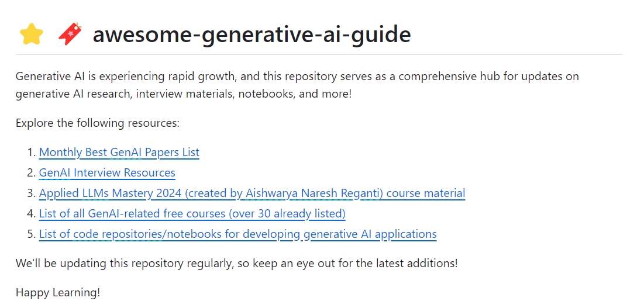
Task: Click list number 3 beside Applied LLMs Mastery
Action: [31, 193]
